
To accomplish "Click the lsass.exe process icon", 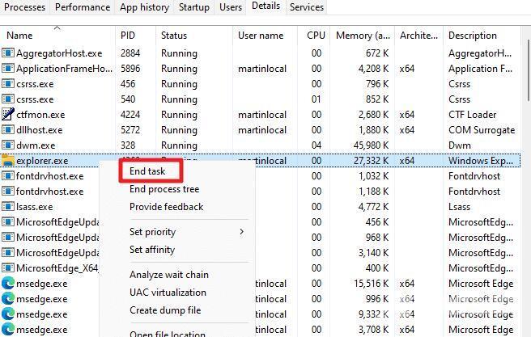I will pos(7,207).
